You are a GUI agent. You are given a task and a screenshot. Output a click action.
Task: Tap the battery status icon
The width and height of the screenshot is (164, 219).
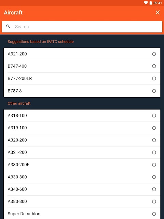(151, 3)
